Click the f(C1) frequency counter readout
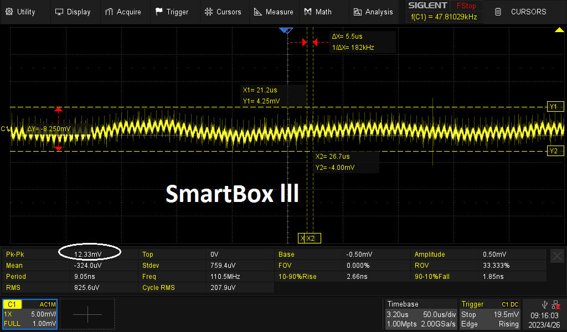The image size is (567, 332). click(x=444, y=17)
